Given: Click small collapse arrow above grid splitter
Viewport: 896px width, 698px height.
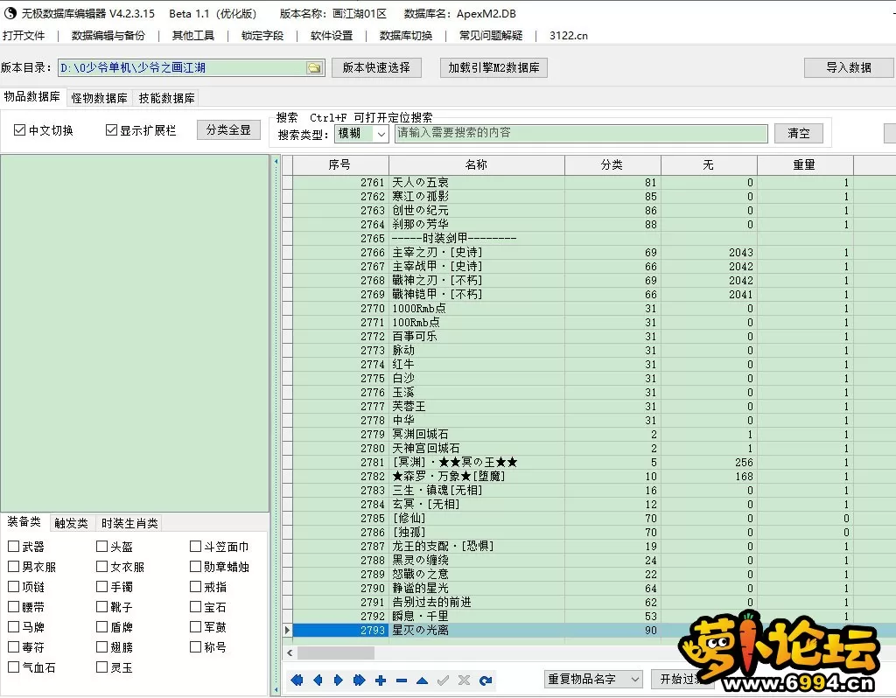Looking at the screenshot, I should pyautogui.click(x=276, y=162).
